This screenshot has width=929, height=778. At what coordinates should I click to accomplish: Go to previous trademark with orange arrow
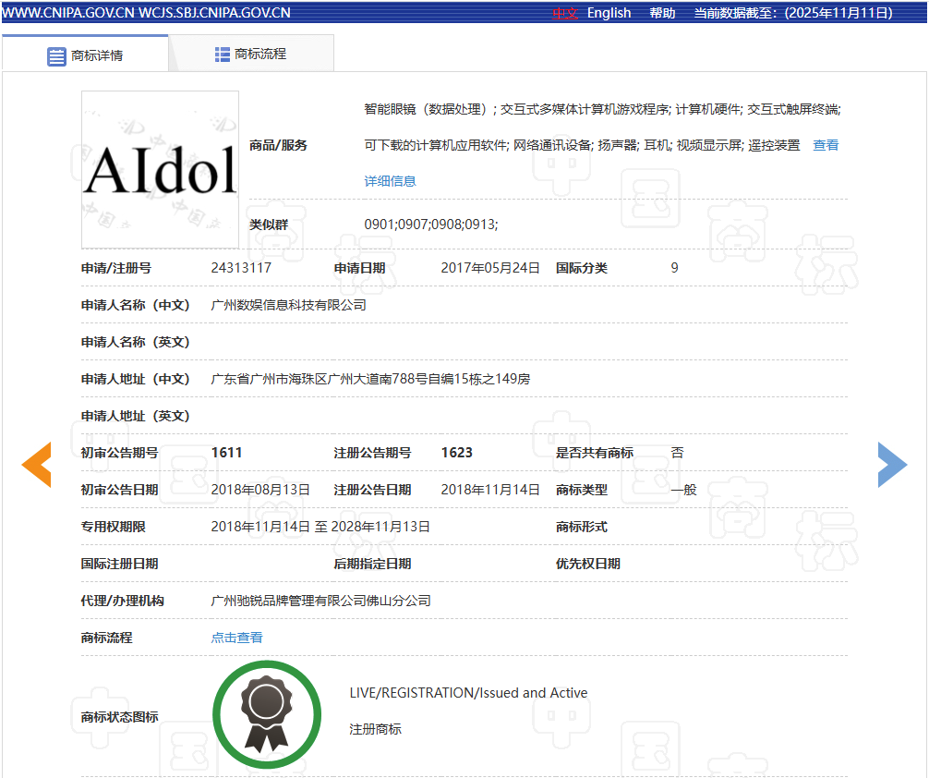[36, 465]
